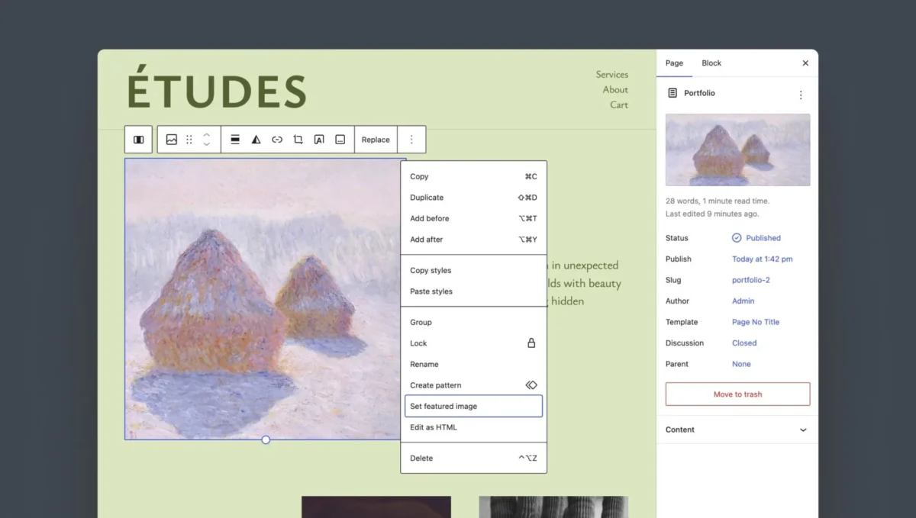The image size is (916, 518).
Task: Crop the haystacks image
Action: tap(298, 140)
